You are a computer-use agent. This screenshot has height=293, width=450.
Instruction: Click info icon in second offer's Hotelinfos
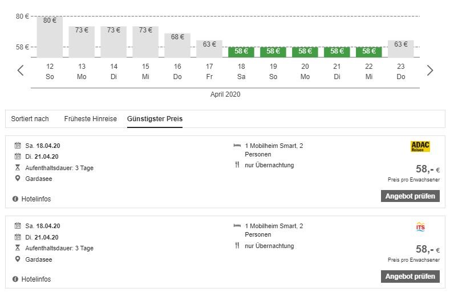coord(15,279)
